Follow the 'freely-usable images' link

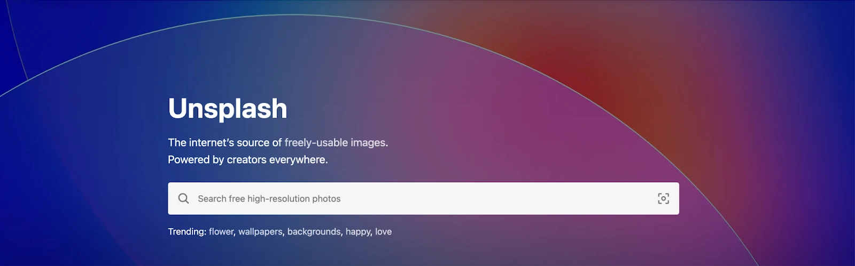335,143
